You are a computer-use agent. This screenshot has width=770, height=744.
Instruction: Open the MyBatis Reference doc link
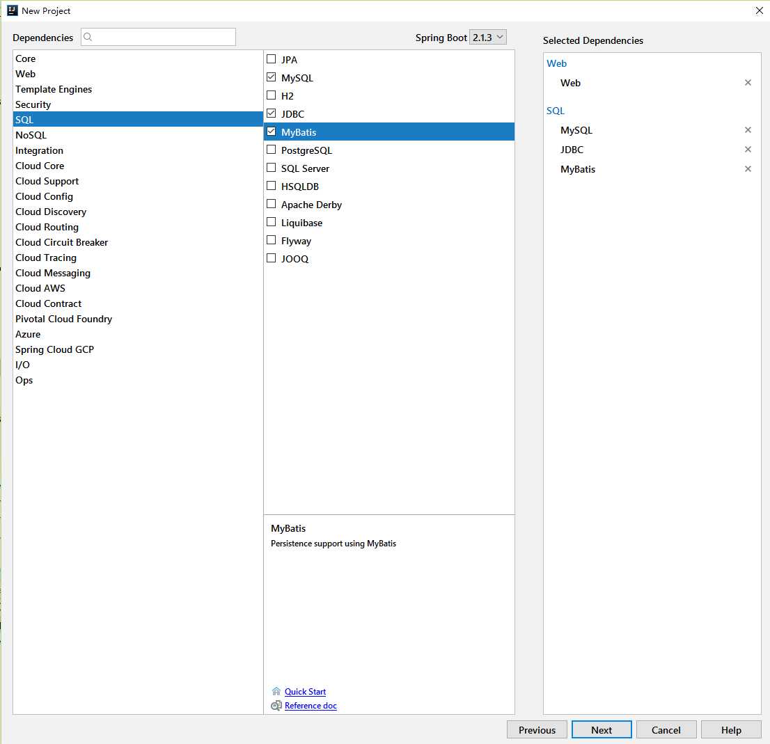pyautogui.click(x=311, y=705)
